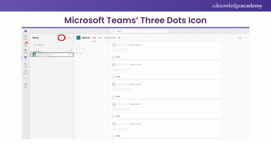Click the plus icon to join or create team

click(70, 37)
